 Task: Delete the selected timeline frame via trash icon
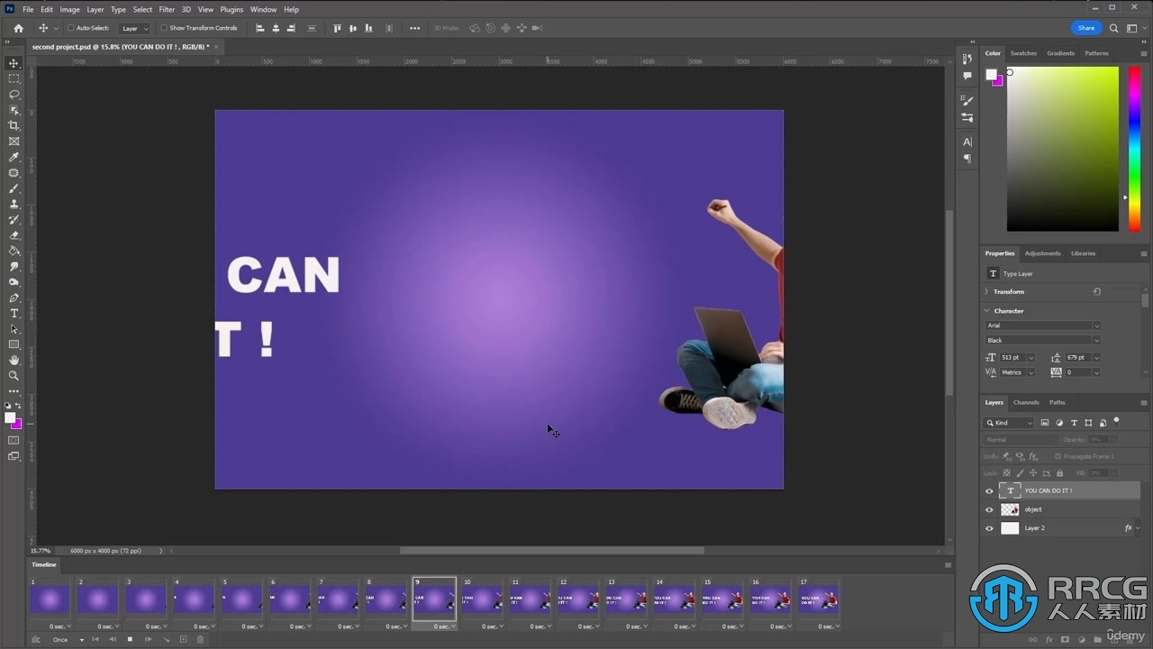(x=200, y=639)
